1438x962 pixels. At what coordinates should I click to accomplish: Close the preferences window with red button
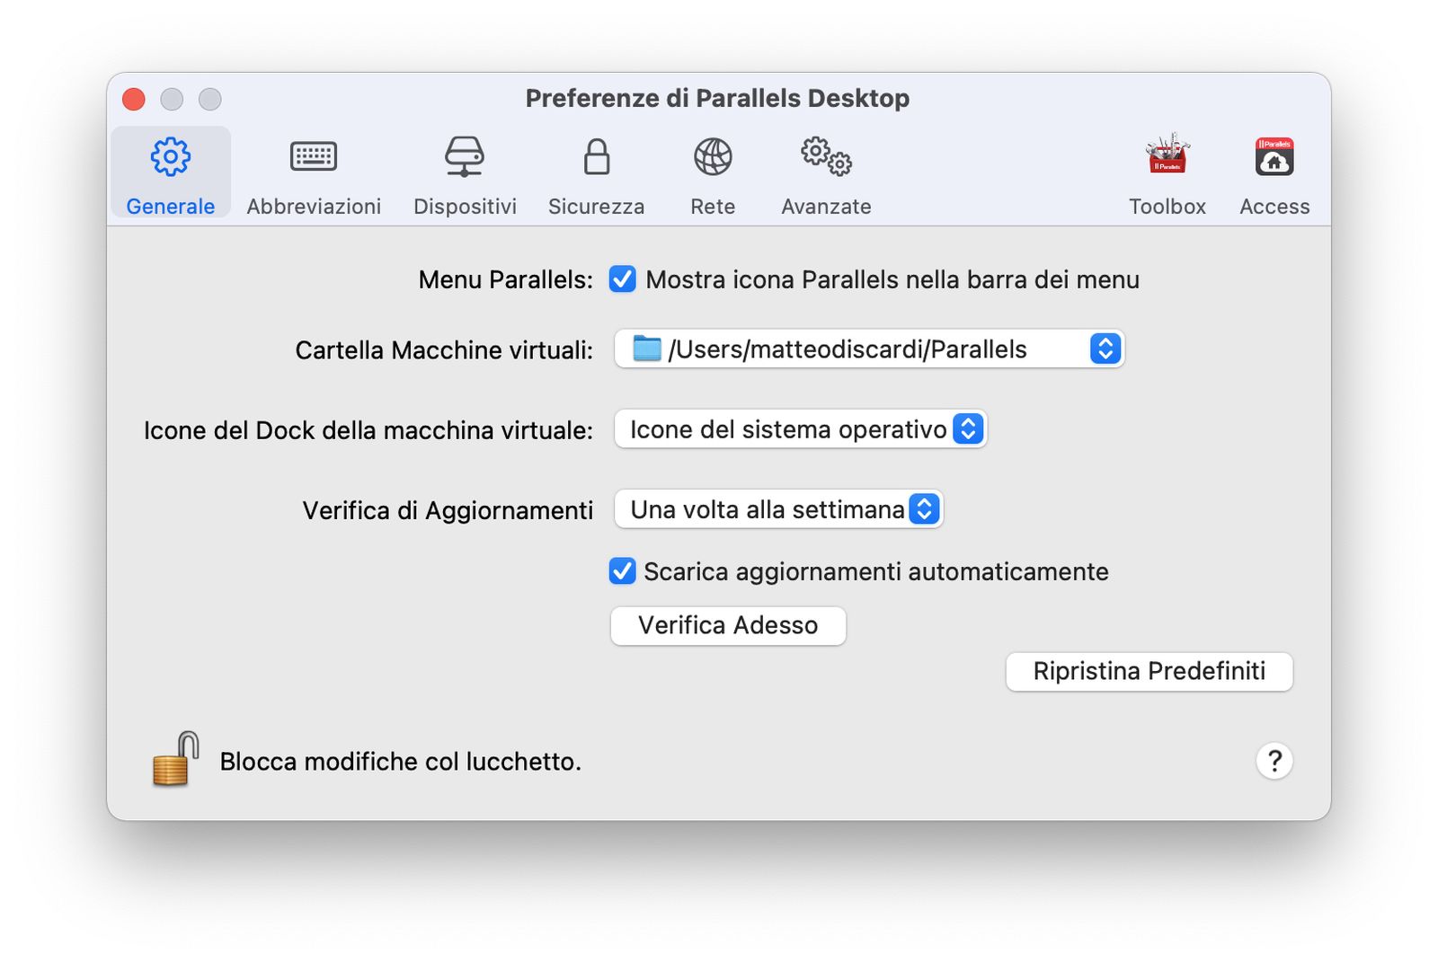pos(134,99)
